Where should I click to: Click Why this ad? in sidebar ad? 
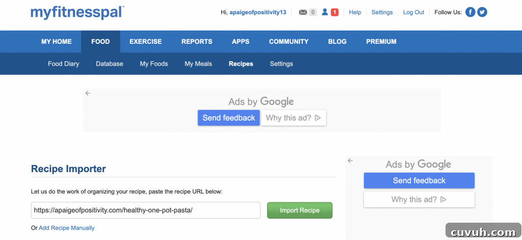coord(419,199)
